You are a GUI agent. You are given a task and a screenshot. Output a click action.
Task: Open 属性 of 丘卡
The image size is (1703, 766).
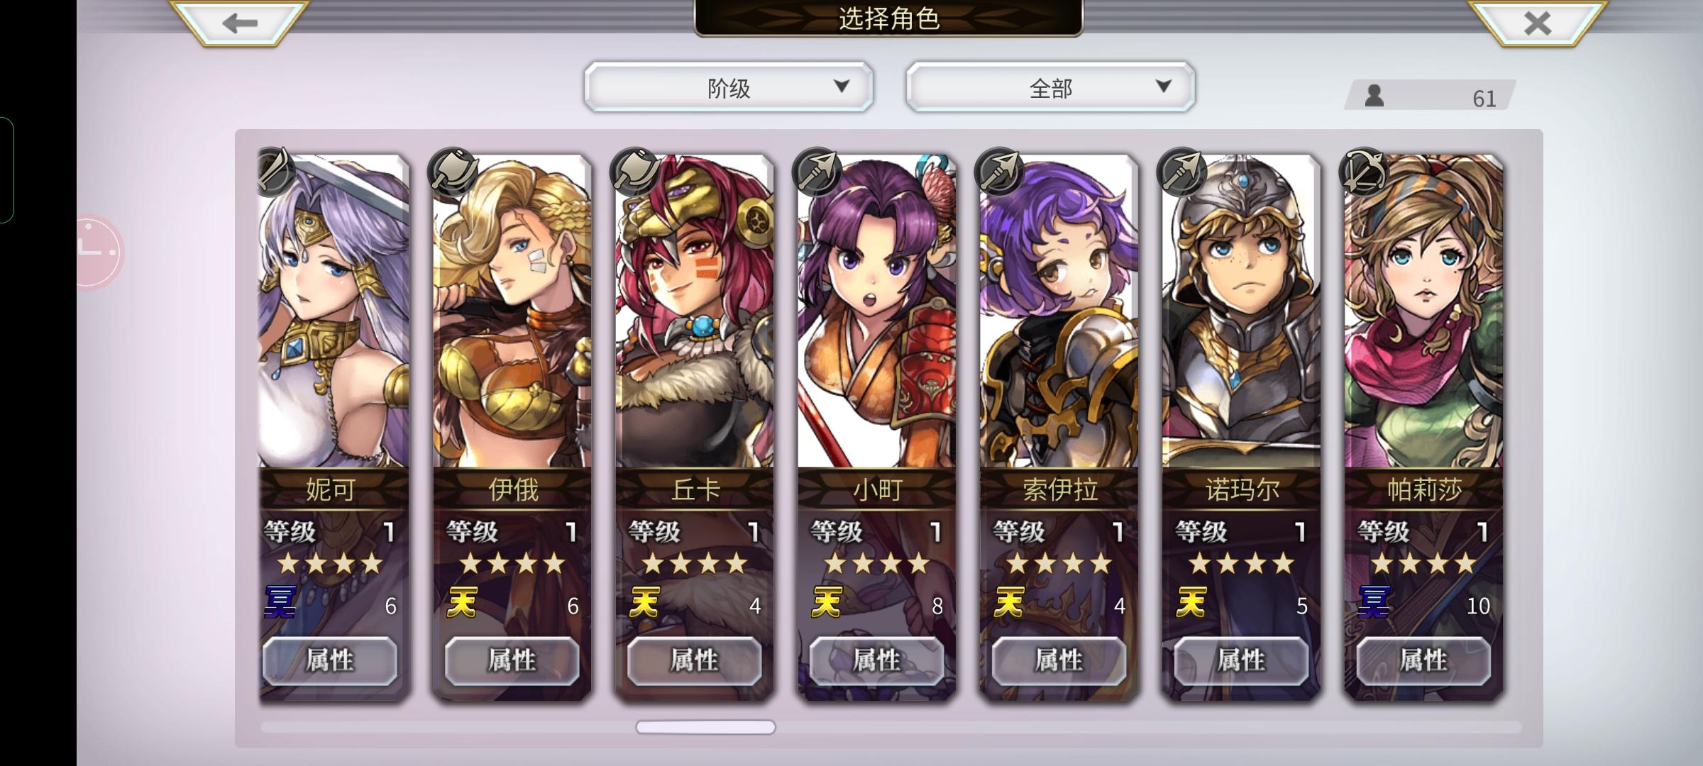[x=694, y=661]
